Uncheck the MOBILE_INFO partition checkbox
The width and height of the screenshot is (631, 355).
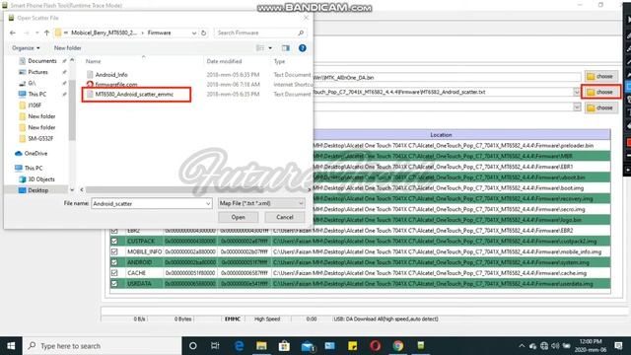click(x=114, y=251)
